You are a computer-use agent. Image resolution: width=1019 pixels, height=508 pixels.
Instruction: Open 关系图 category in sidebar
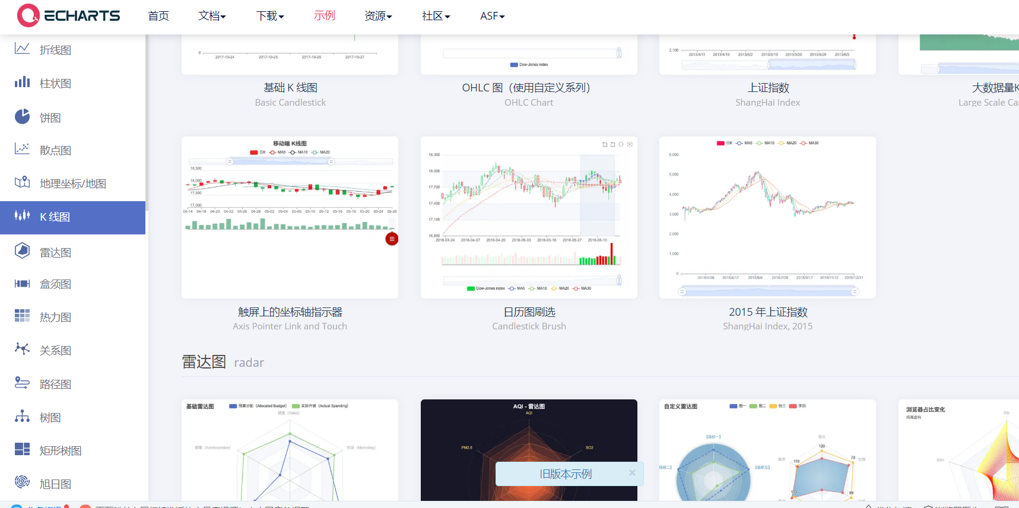[72, 350]
